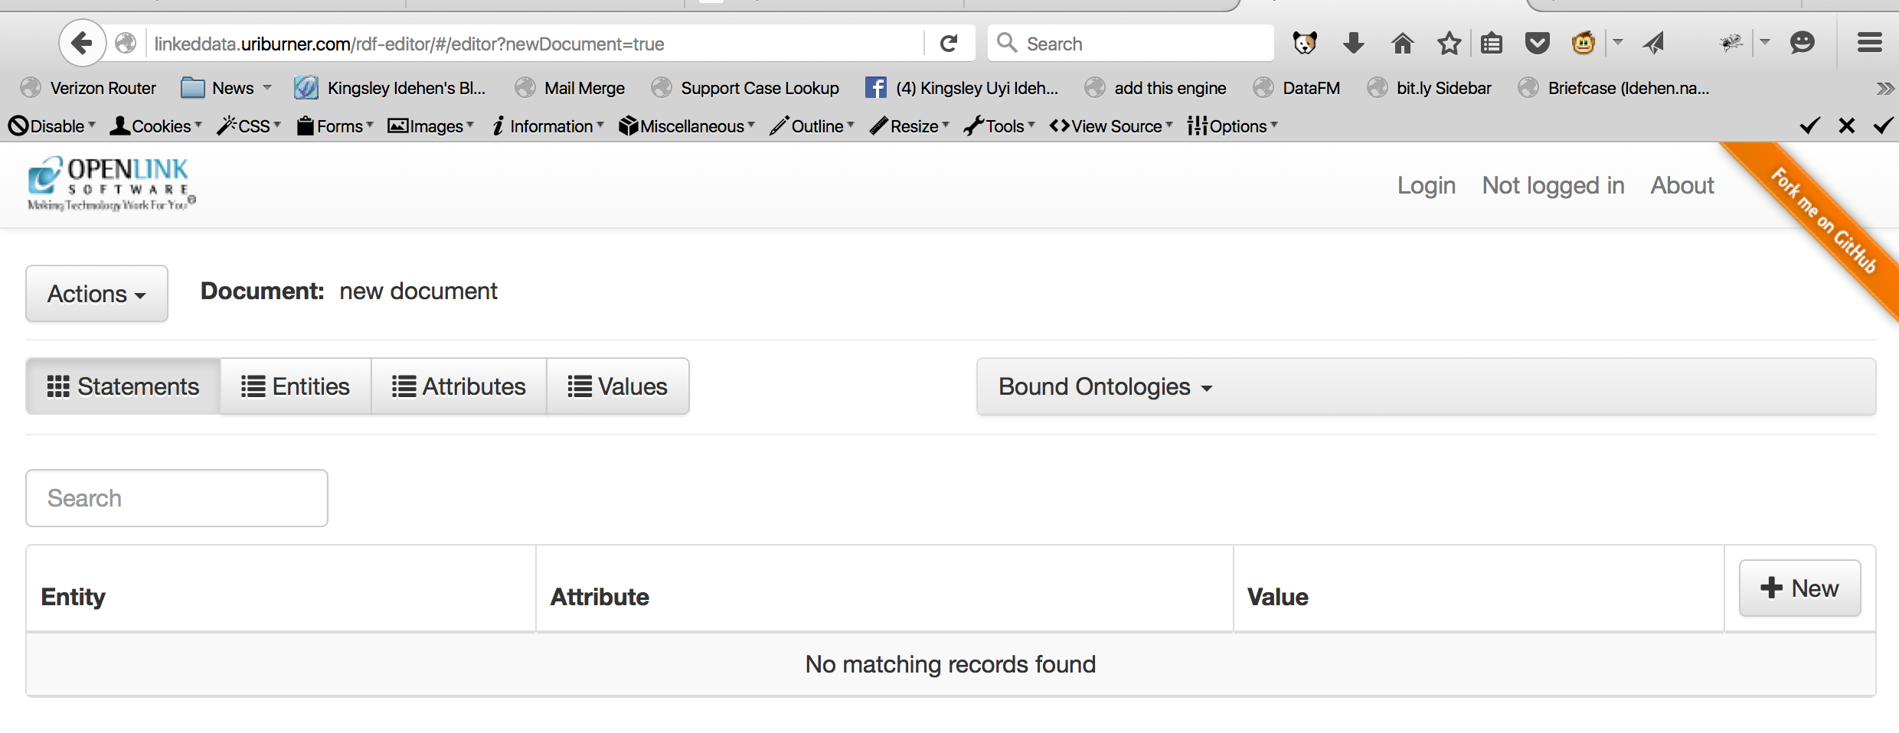Open the Pocket shield icon
Image resolution: width=1899 pixels, height=733 pixels.
pos(1537,44)
